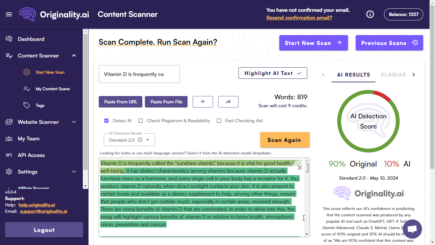Viewport: 435px width, 245px height.
Task: Switch to the Plagiarism results tab
Action: coord(393,75)
